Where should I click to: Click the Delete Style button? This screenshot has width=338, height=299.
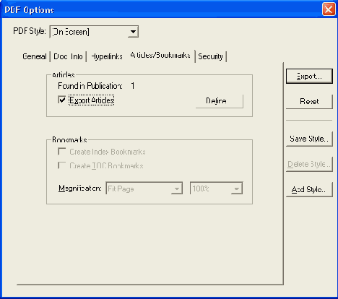point(309,164)
